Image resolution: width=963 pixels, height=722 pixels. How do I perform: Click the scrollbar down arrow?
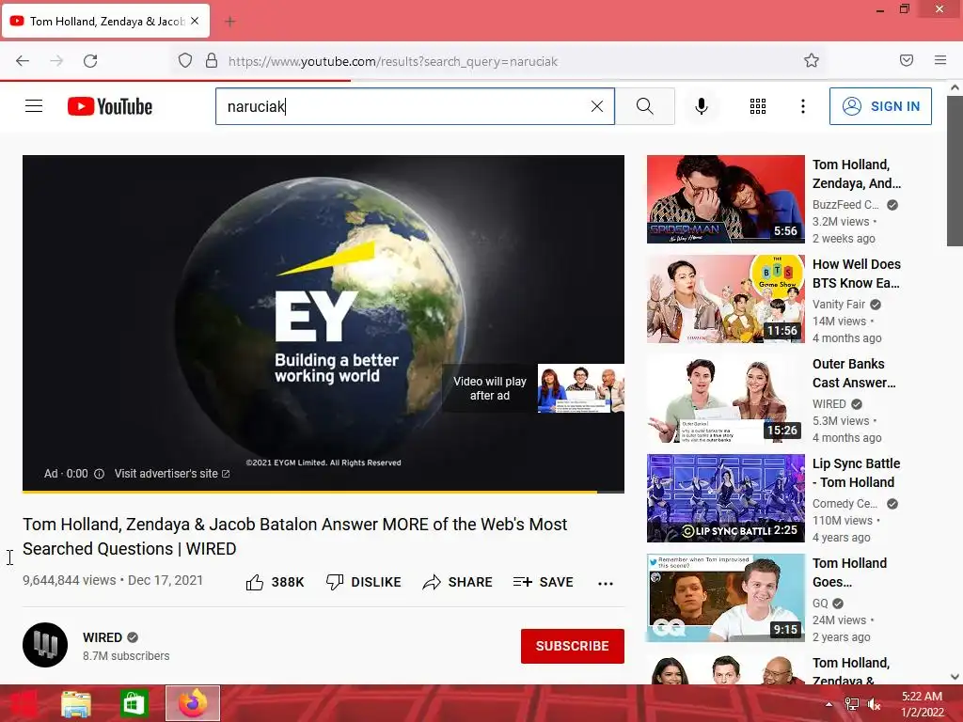pyautogui.click(x=955, y=677)
